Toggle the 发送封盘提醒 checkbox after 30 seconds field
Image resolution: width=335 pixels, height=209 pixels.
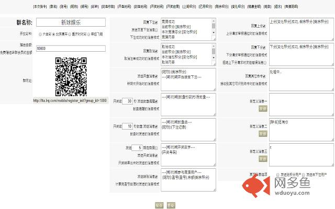click(157, 101)
